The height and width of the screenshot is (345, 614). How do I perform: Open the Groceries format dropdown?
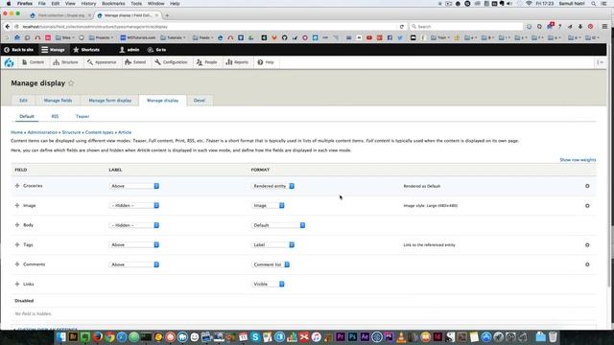click(x=272, y=186)
